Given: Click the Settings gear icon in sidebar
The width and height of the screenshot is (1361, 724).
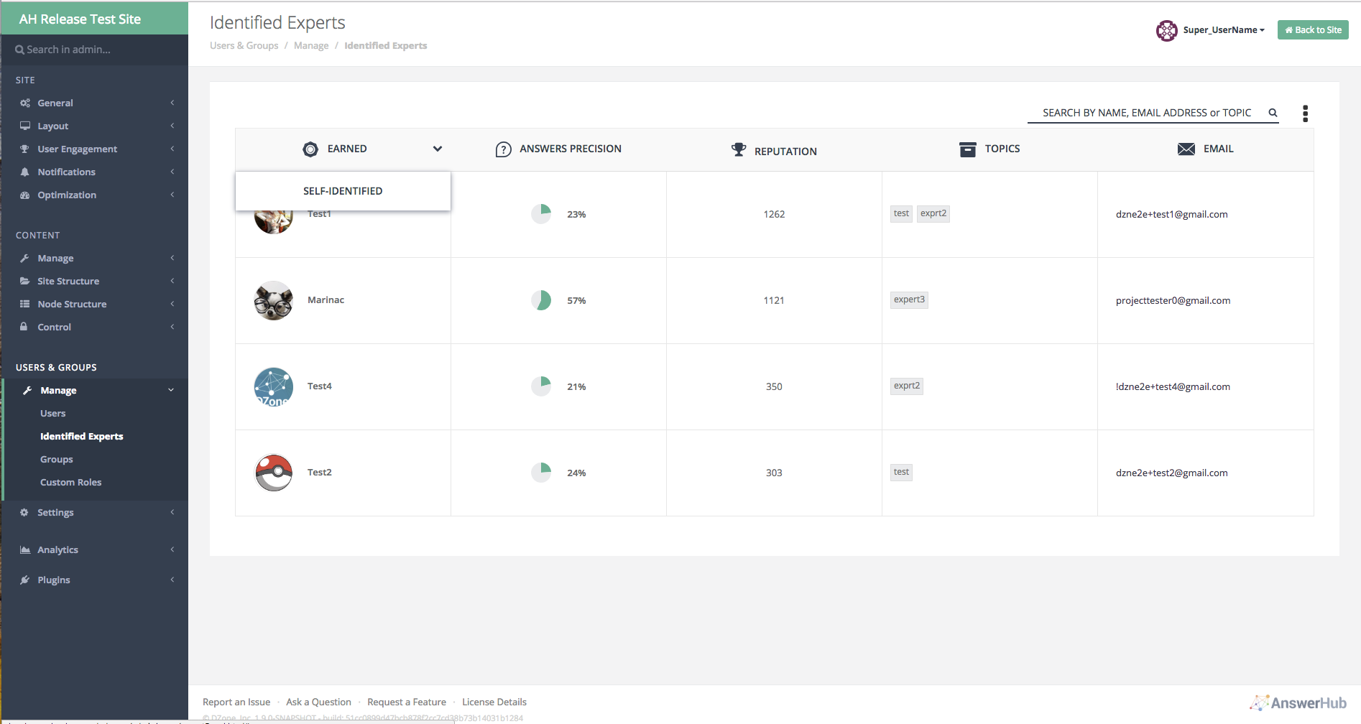Looking at the screenshot, I should [24, 512].
